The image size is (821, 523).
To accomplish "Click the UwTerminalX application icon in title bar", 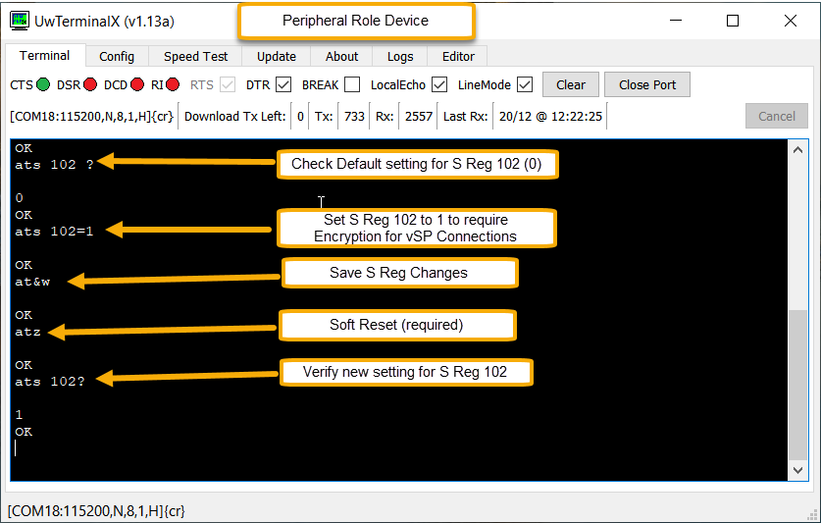I will [x=20, y=21].
